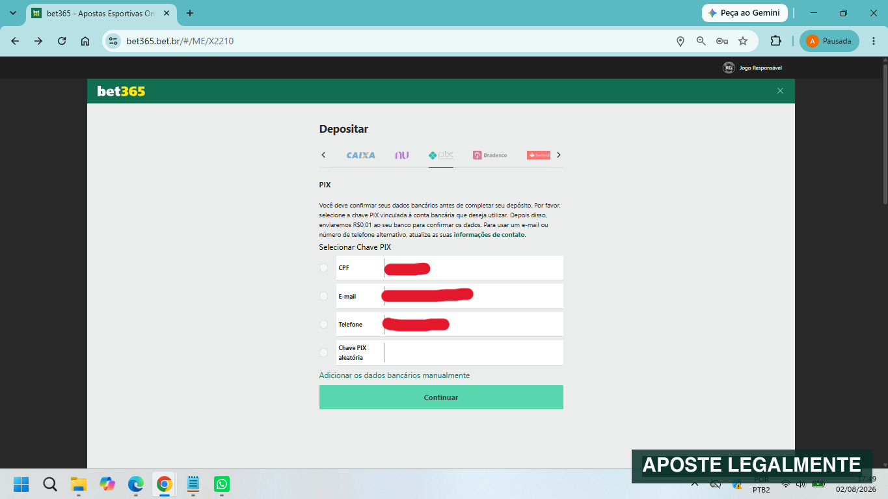The image size is (888, 499).
Task: Choose the PIX payment method tab
Action: pos(441,155)
